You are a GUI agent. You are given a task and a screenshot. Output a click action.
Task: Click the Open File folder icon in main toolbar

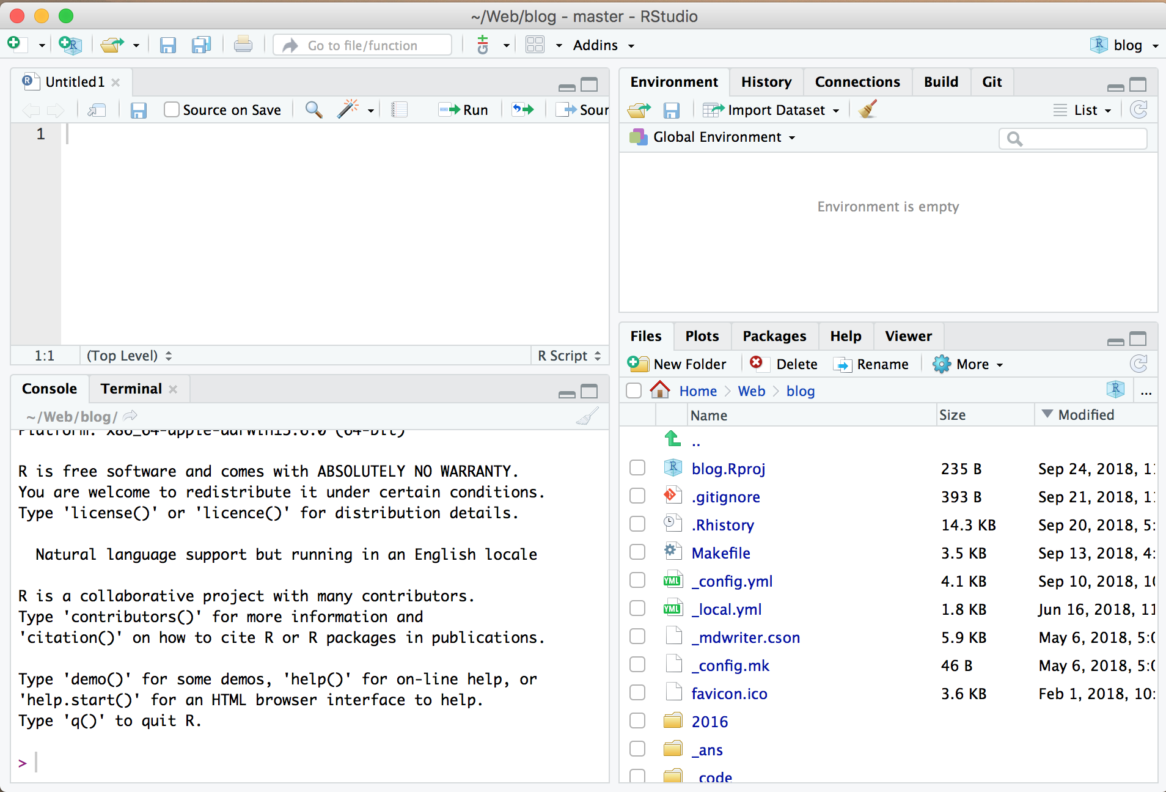112,45
